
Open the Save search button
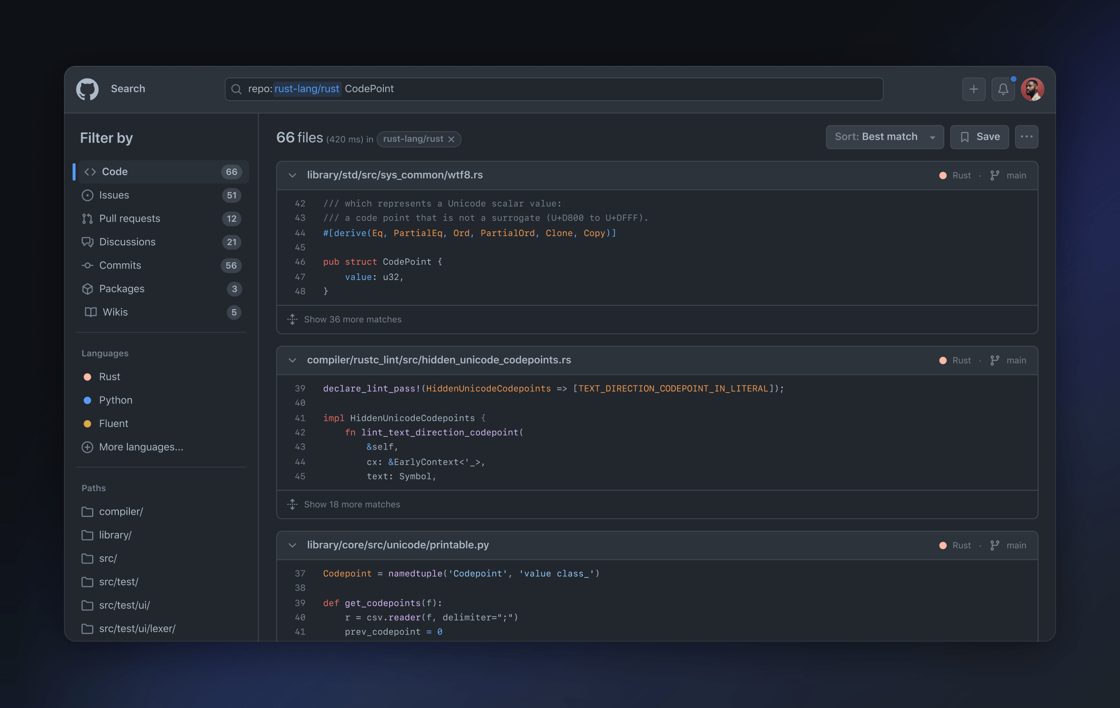[x=979, y=136]
